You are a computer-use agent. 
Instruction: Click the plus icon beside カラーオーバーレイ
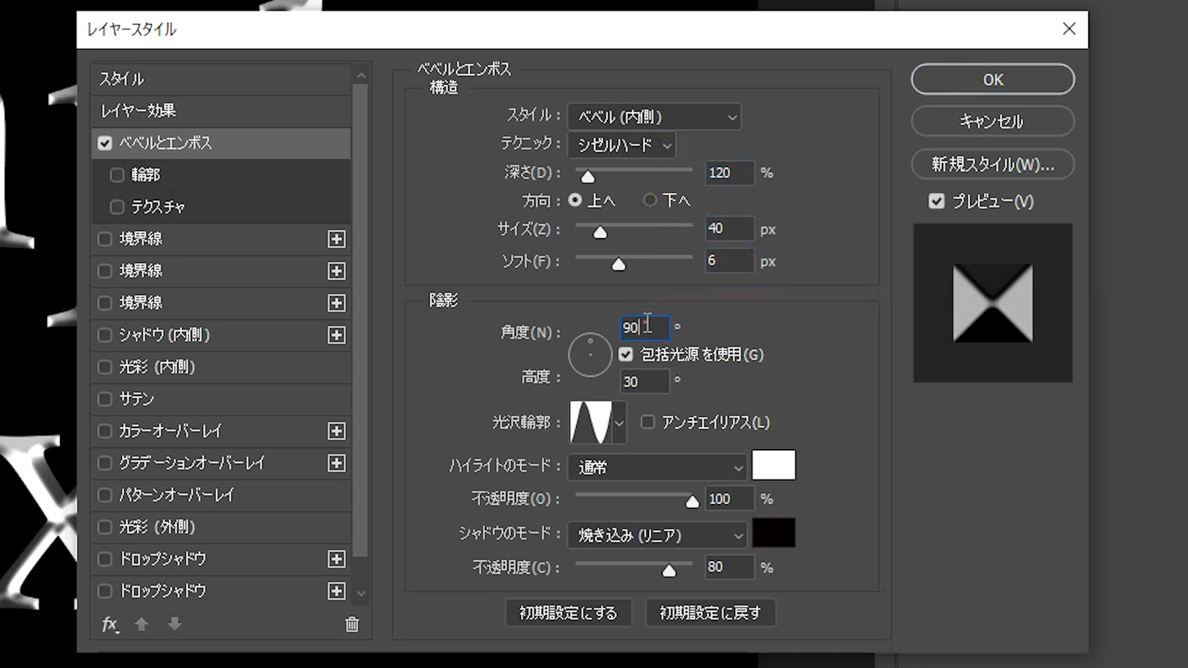[x=336, y=431]
